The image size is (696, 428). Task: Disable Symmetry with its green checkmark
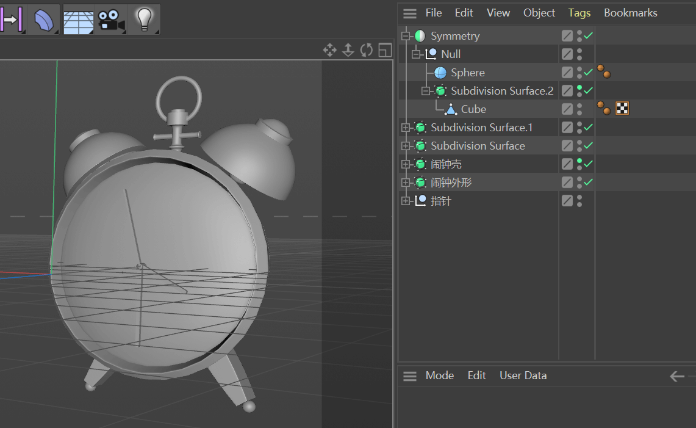[x=589, y=35]
